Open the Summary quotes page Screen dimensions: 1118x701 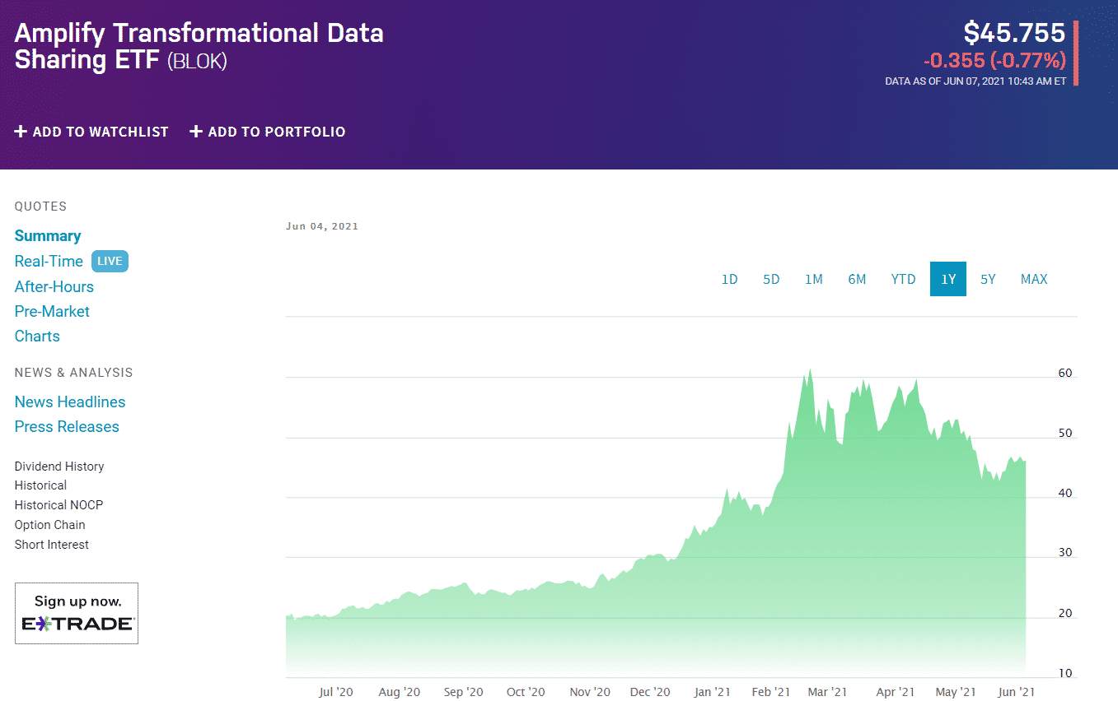(x=48, y=236)
